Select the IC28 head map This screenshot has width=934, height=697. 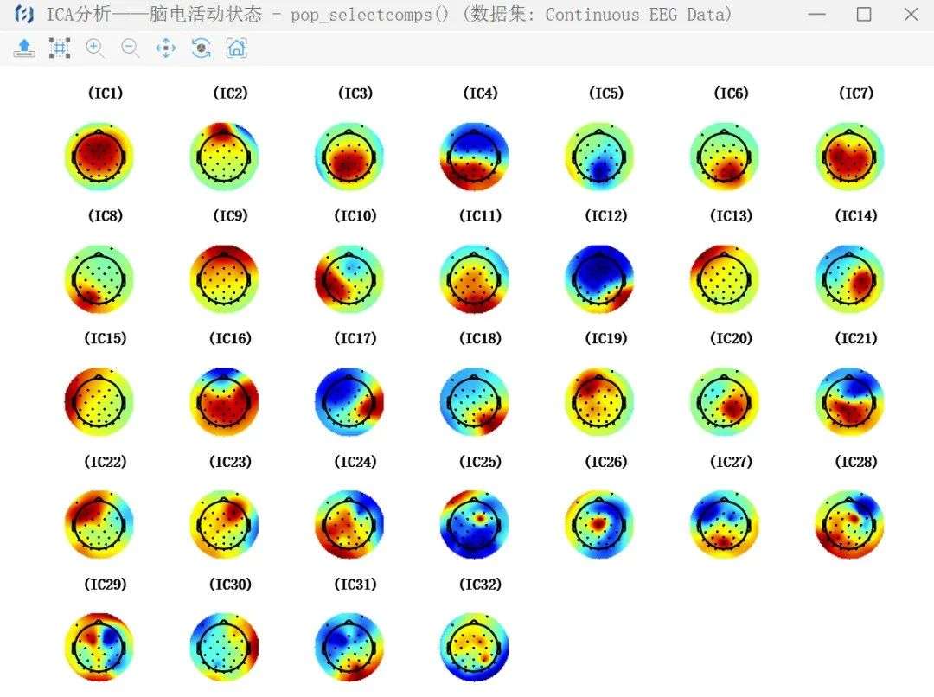849,525
